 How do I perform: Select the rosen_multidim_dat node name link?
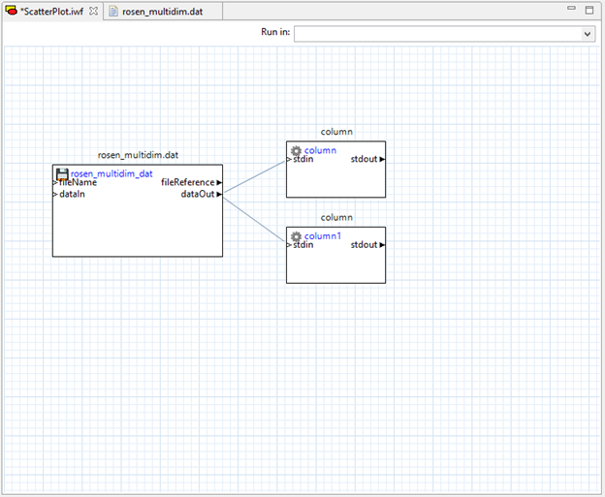[x=111, y=173]
